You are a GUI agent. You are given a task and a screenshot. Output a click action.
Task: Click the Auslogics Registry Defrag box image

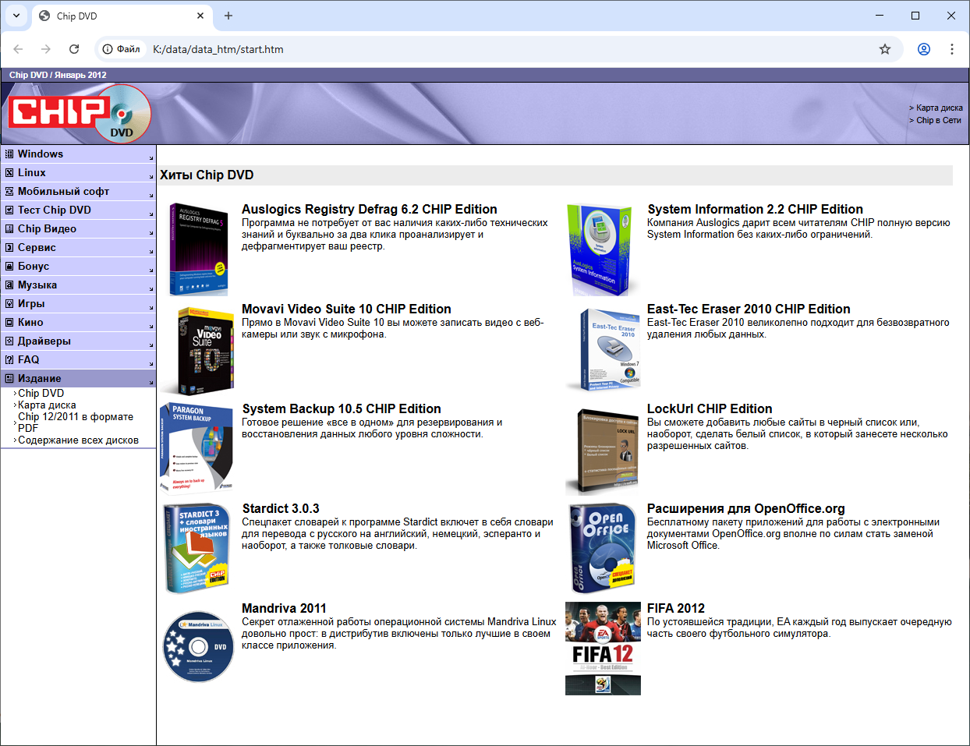pyautogui.click(x=199, y=249)
